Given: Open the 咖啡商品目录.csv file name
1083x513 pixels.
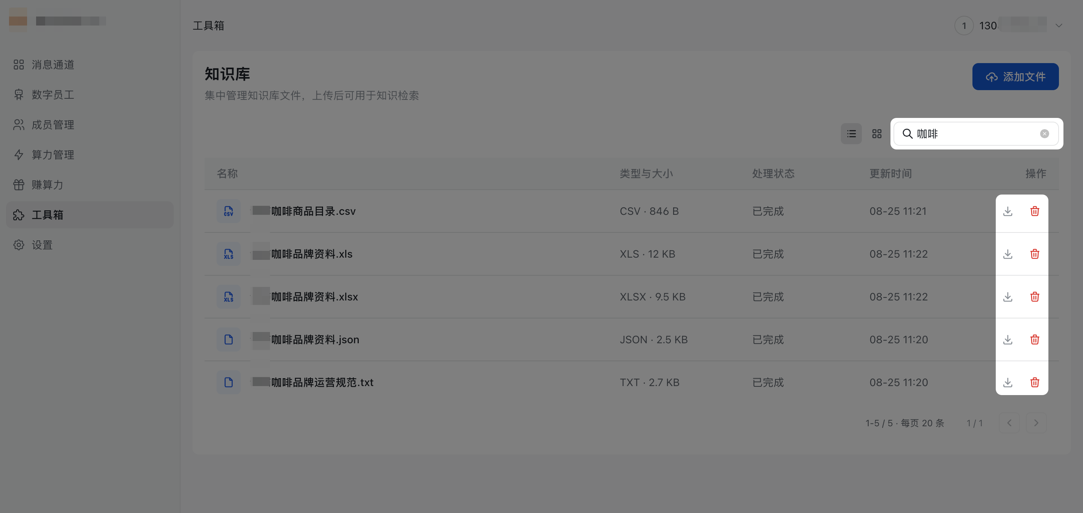Looking at the screenshot, I should (x=304, y=211).
